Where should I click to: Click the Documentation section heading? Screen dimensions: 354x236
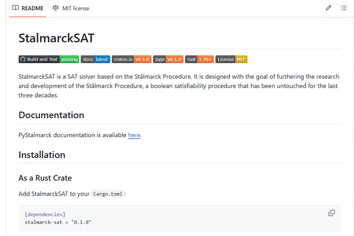point(51,115)
